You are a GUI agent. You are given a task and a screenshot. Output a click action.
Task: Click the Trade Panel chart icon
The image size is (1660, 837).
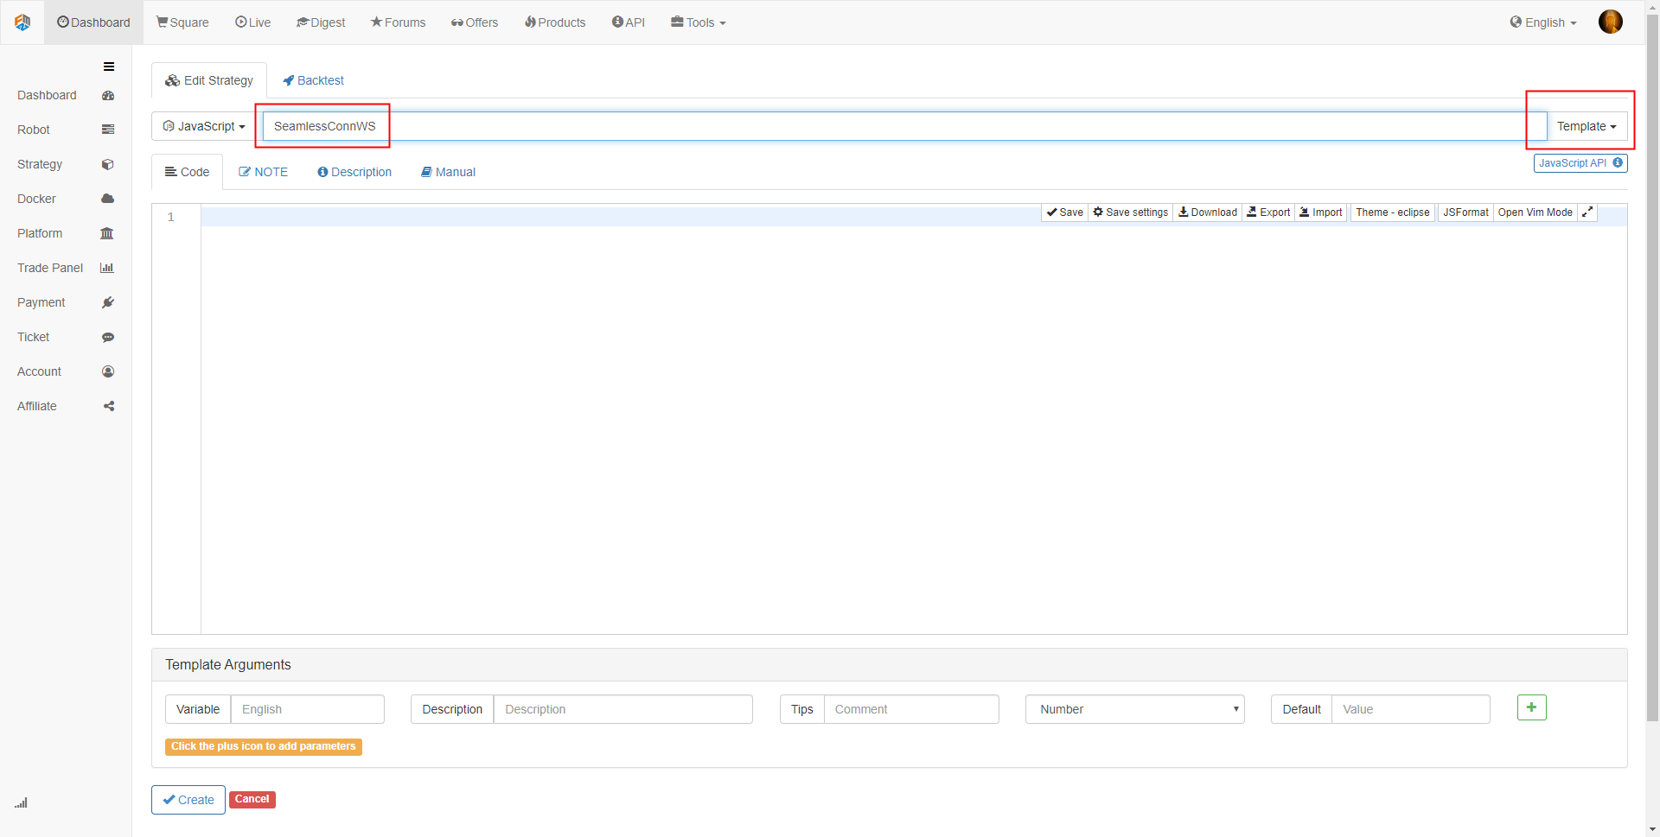point(107,268)
